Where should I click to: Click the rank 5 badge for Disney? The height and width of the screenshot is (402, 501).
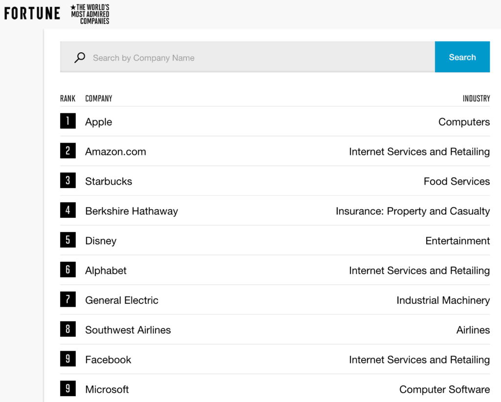(68, 240)
